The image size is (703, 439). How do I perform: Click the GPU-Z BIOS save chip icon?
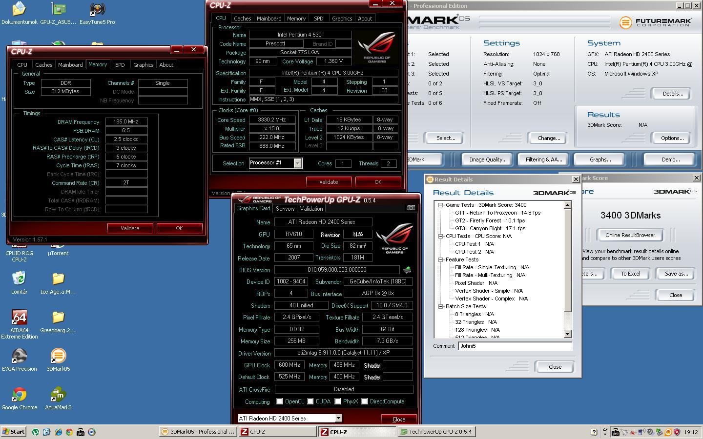click(407, 270)
